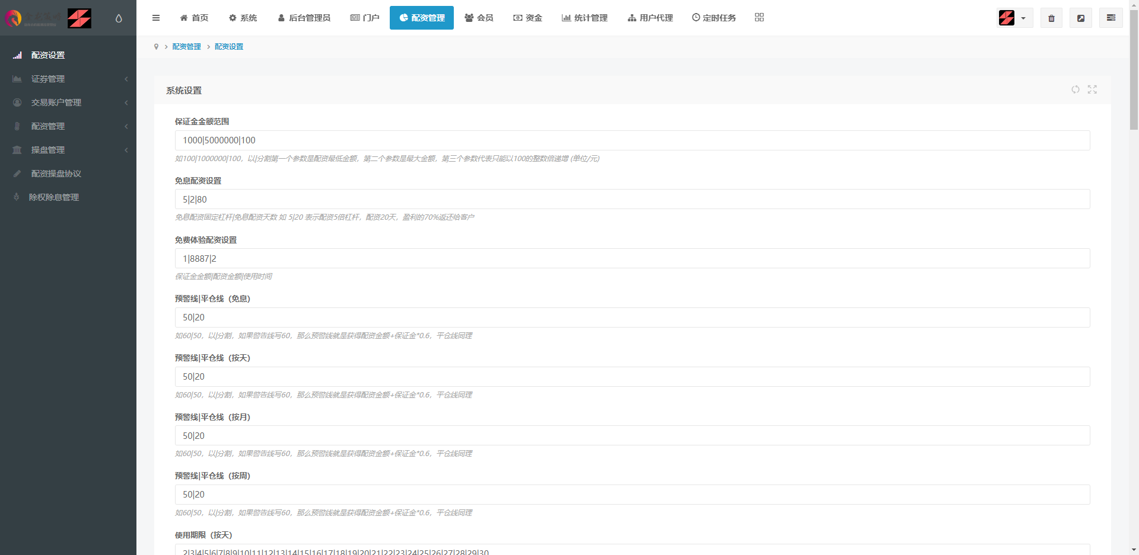Open the 统计管理 top menu
Screen dimensions: 1139x555
(x=584, y=18)
